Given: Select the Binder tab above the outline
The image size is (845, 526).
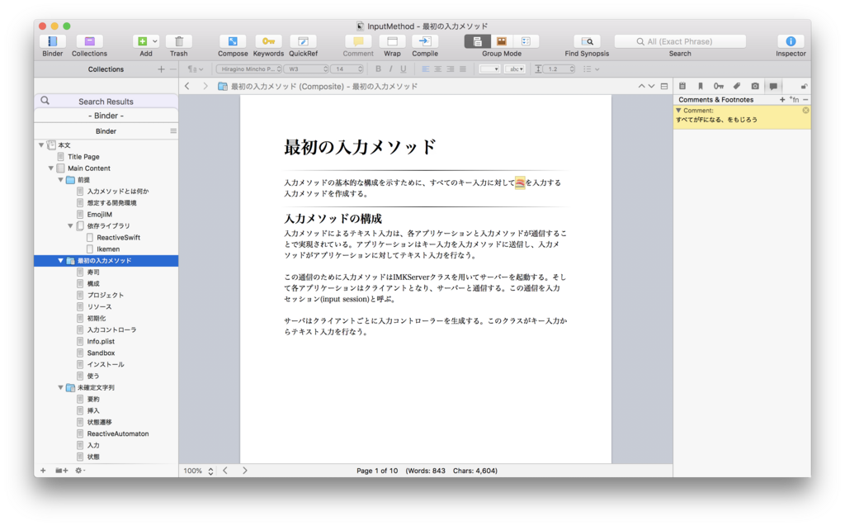Looking at the screenshot, I should click(x=106, y=130).
